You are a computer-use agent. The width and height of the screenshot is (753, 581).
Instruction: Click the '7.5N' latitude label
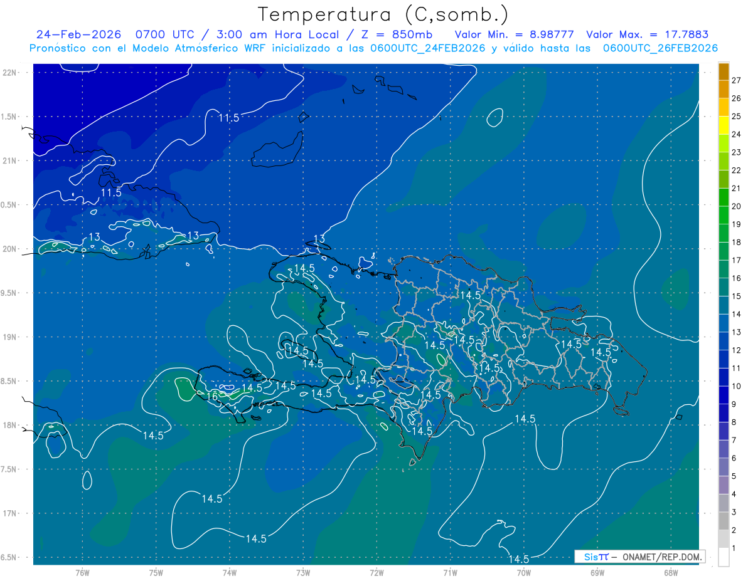[x=9, y=469]
